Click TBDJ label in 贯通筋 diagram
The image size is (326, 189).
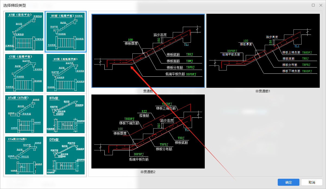tap(189, 54)
